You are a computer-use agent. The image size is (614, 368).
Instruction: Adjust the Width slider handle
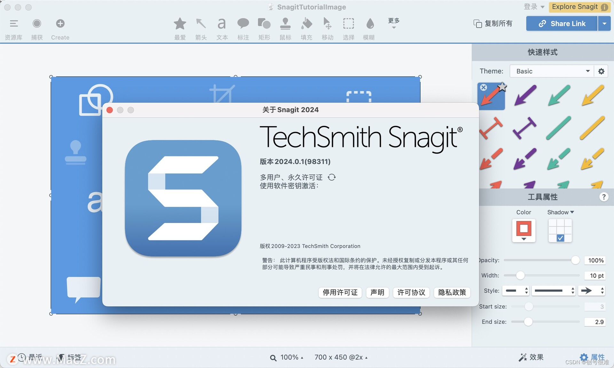[520, 275]
